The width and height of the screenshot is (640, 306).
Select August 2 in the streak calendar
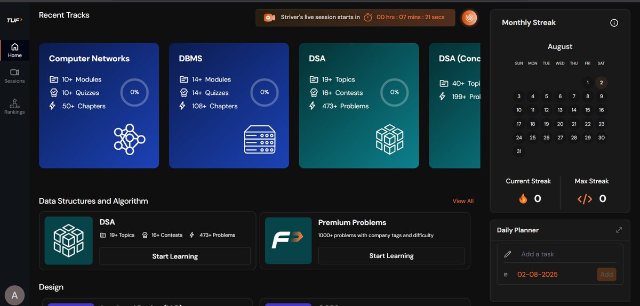(601, 83)
